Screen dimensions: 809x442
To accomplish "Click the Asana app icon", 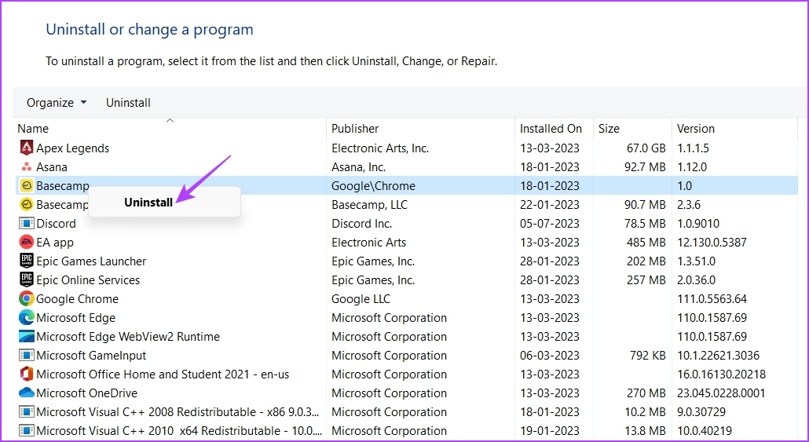I will (x=27, y=167).
